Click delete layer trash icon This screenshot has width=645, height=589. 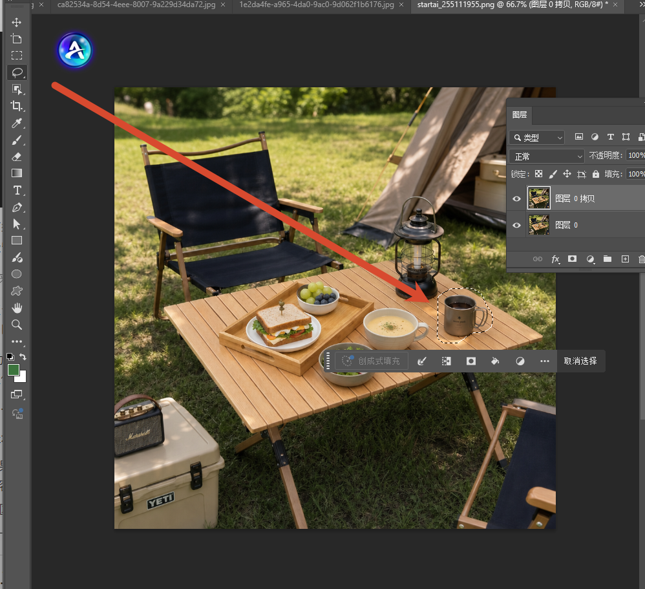tap(641, 259)
